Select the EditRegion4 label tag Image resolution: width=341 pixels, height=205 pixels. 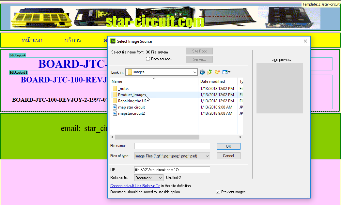17,55
